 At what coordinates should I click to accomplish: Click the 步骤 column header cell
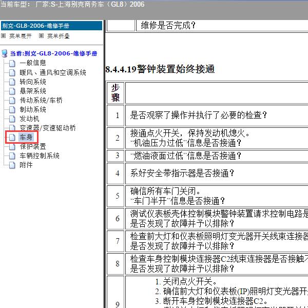coord(115,93)
